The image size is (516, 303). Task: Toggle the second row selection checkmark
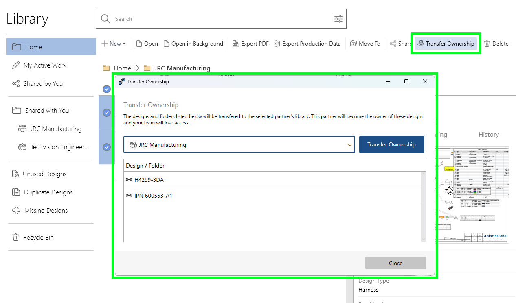point(107,113)
